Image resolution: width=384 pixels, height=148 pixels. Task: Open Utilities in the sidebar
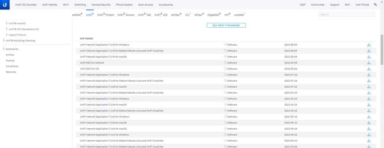10,55
